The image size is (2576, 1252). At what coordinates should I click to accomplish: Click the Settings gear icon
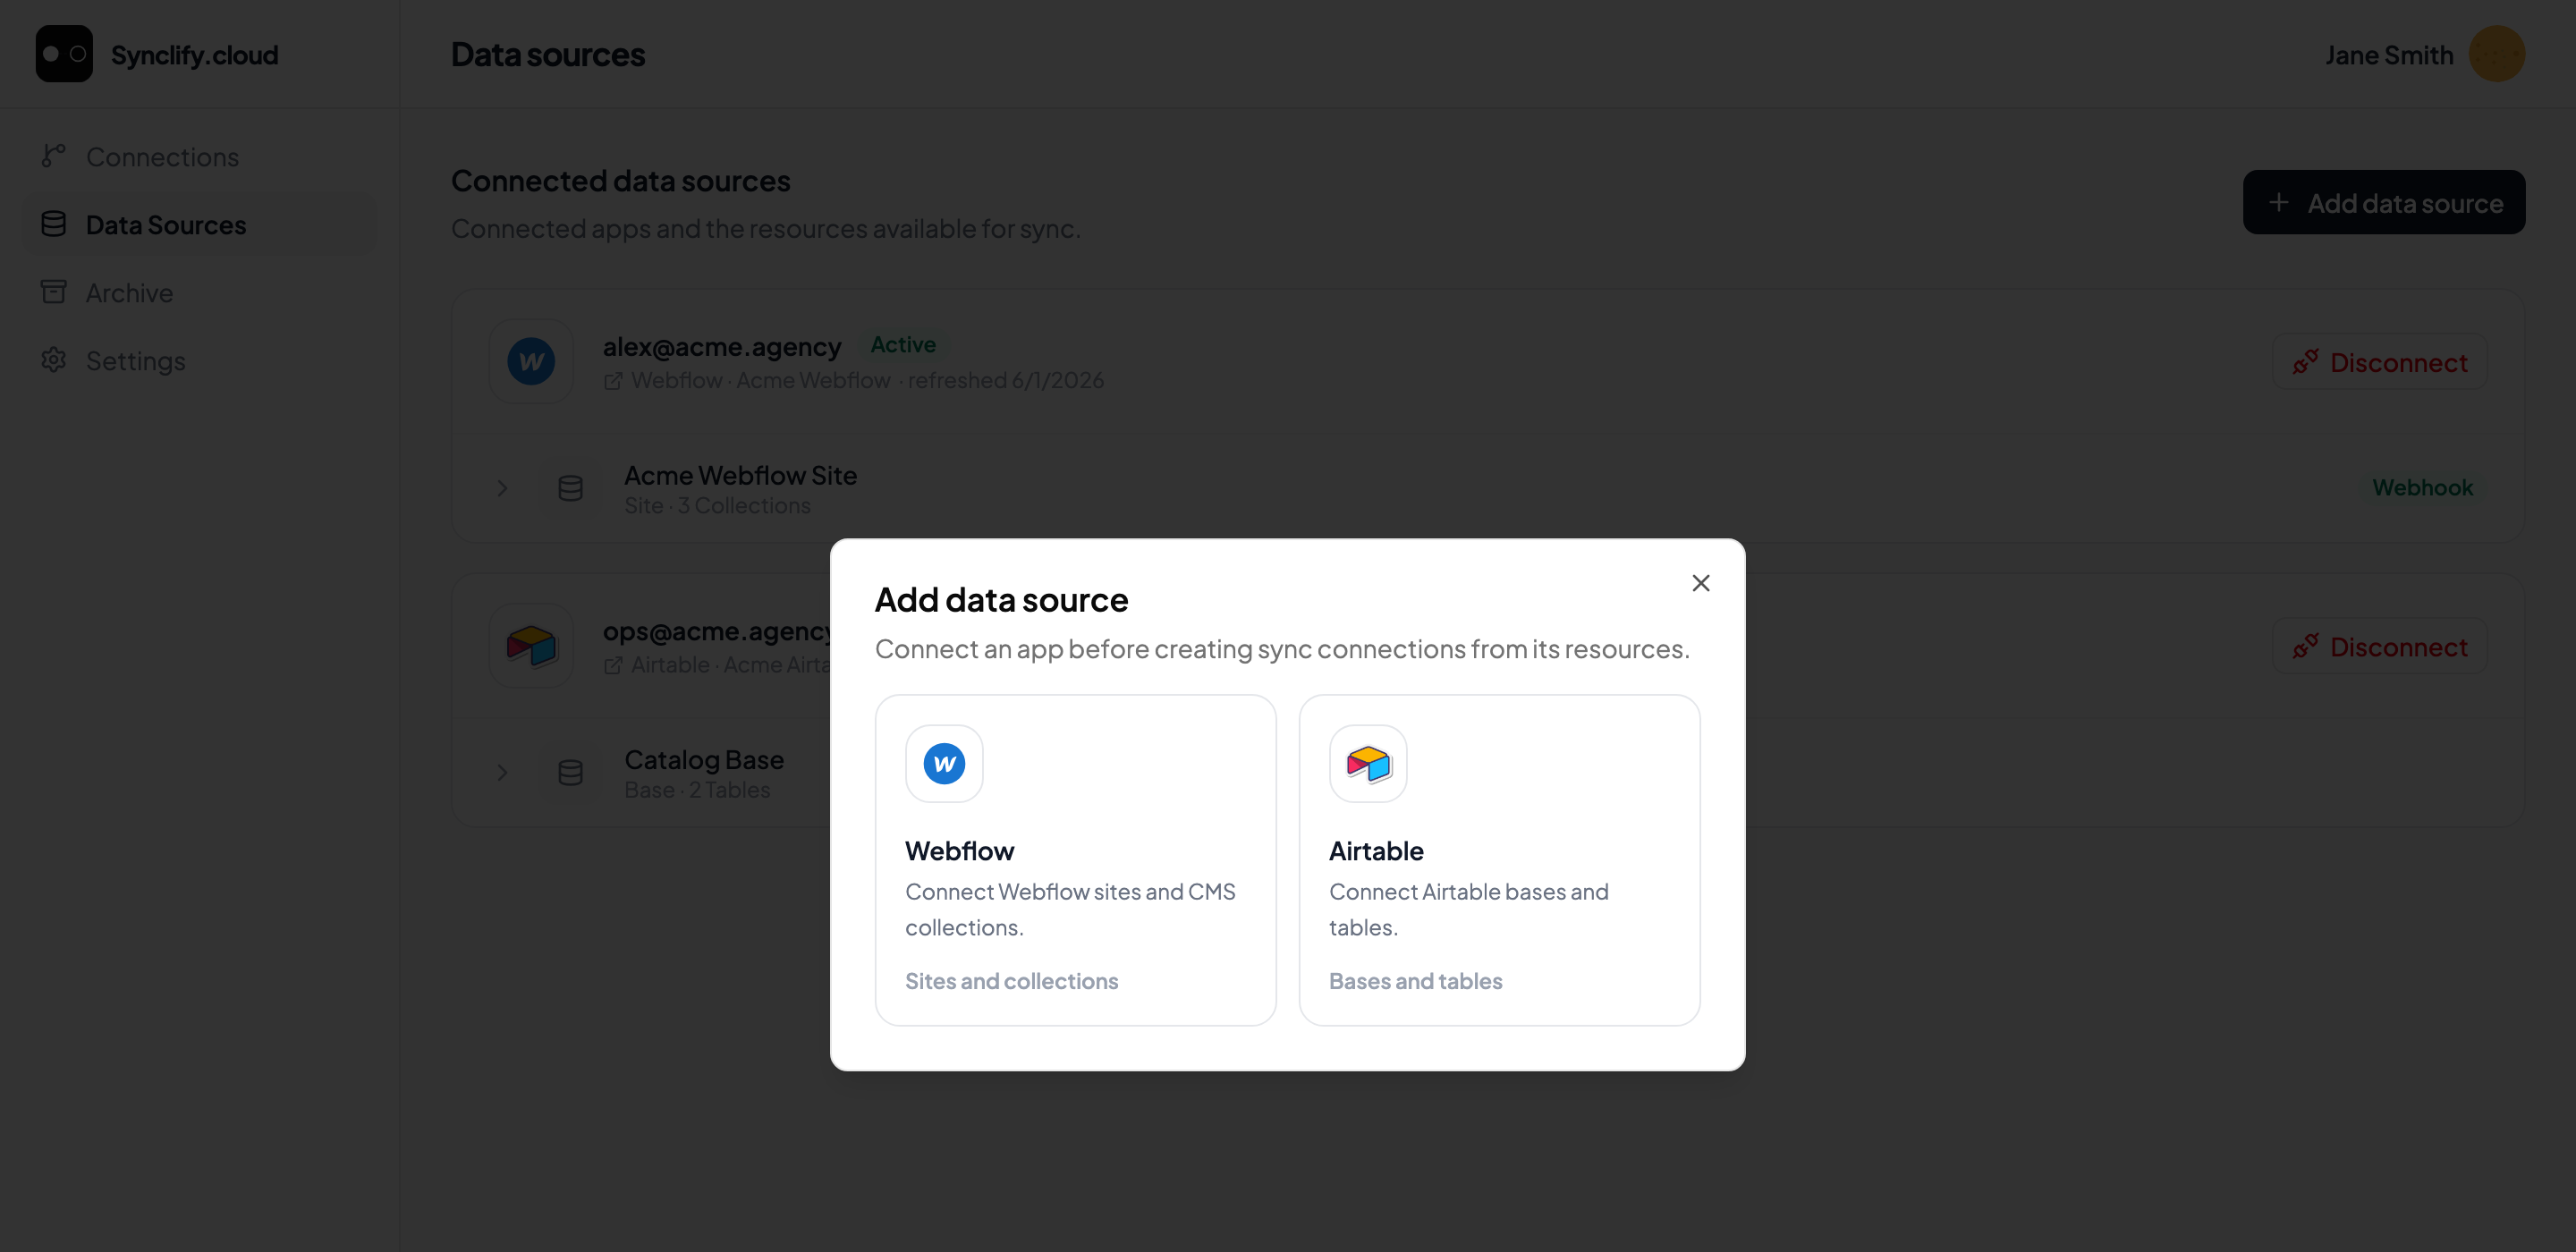(x=53, y=360)
